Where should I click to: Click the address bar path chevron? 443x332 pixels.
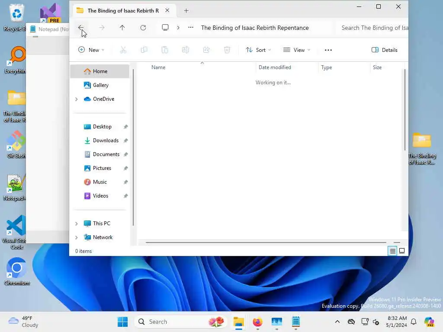click(178, 28)
